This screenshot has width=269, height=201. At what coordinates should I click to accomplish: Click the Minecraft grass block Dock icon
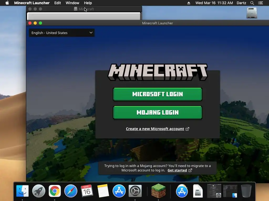[x=158, y=191]
